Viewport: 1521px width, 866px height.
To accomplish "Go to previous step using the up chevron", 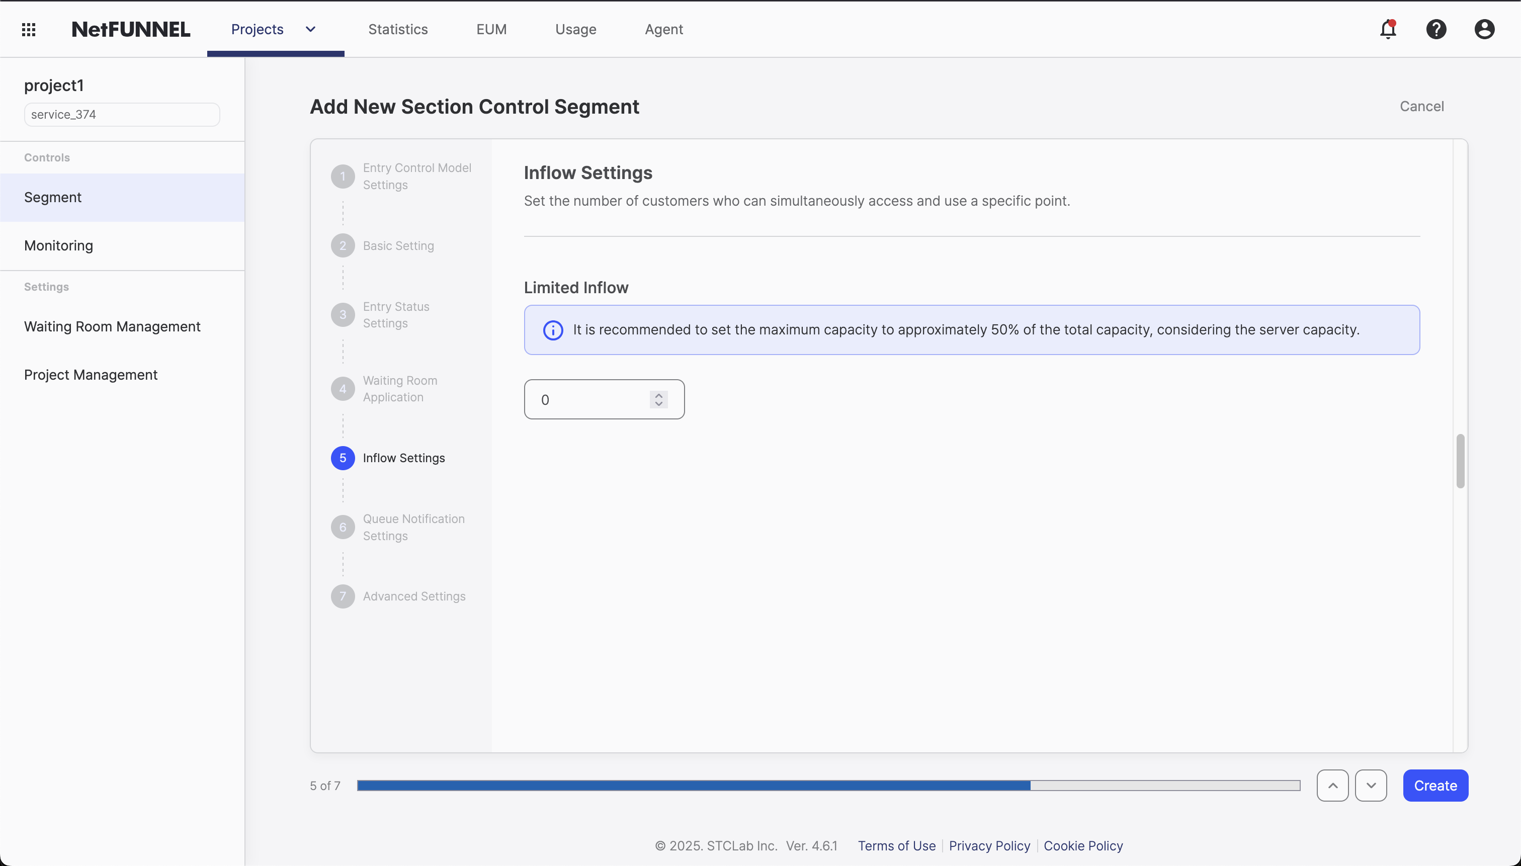I will (x=1332, y=785).
